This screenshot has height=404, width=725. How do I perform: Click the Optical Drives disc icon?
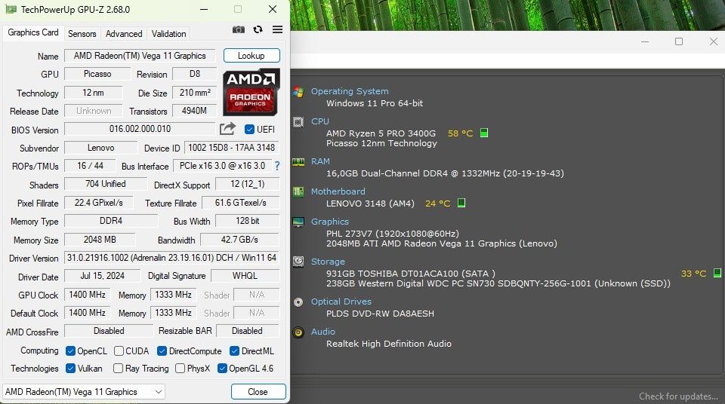[298, 302]
